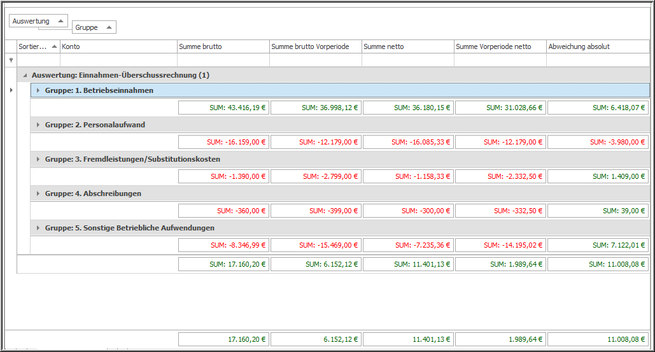Screen dimensions: 655x352
Task: Expand Gruppe 4. Abschreibungen
Action: pos(38,194)
